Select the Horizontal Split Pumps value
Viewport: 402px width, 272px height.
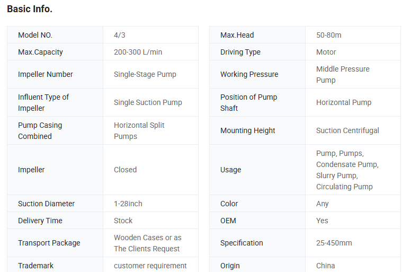click(x=139, y=130)
